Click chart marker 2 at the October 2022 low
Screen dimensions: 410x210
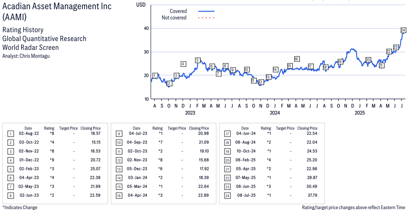pos(169,84)
